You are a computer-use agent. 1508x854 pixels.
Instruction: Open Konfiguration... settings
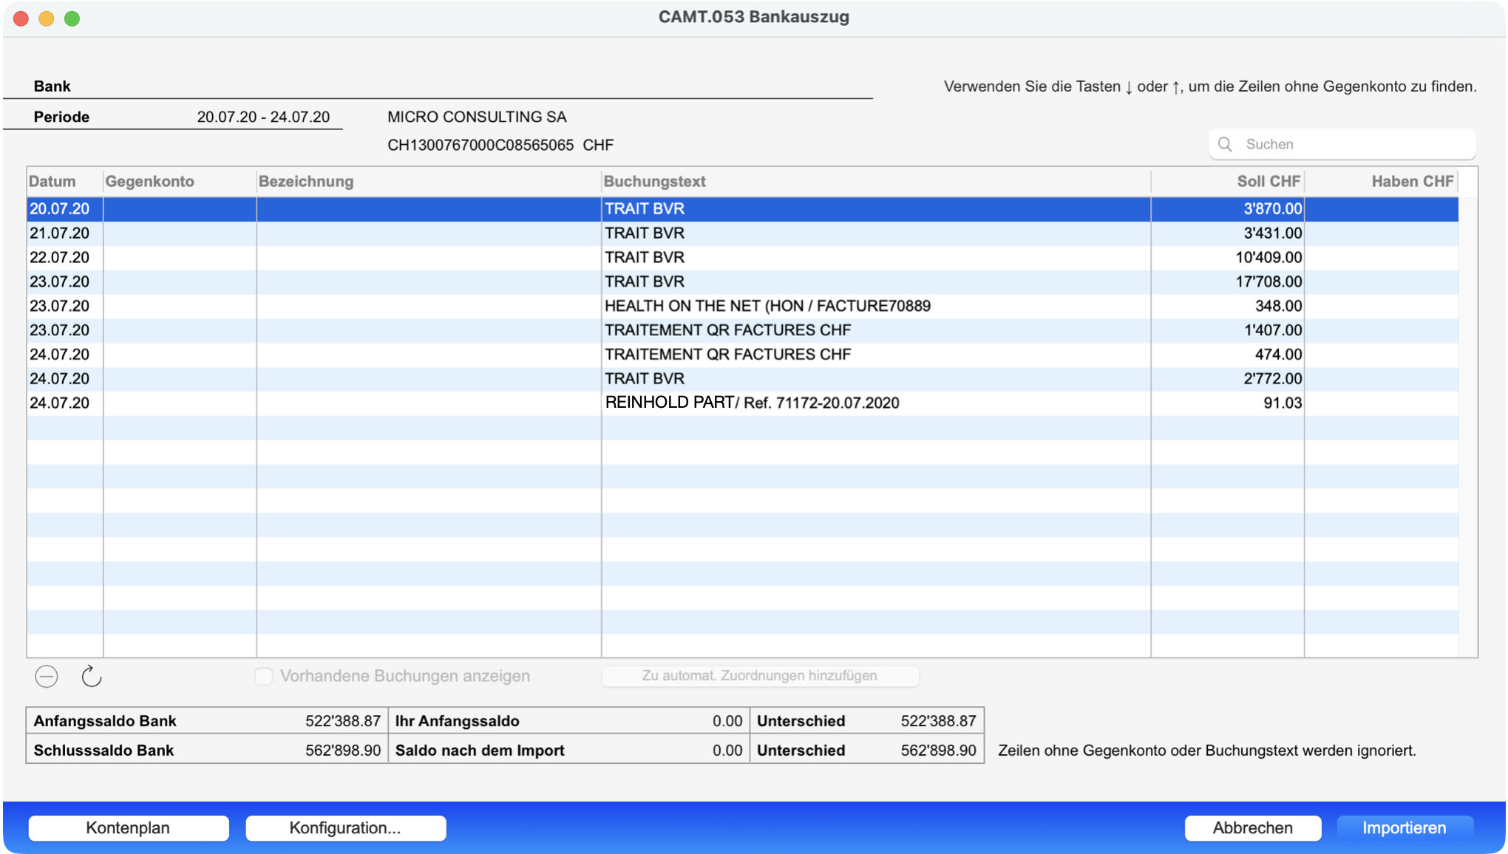[345, 827]
